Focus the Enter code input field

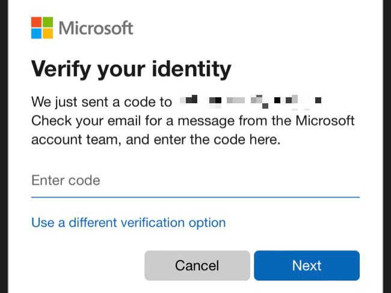tap(195, 181)
